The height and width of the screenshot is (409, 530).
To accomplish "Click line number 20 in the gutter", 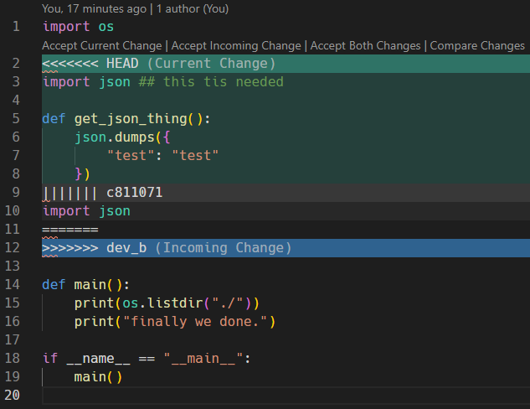I will (x=13, y=396).
